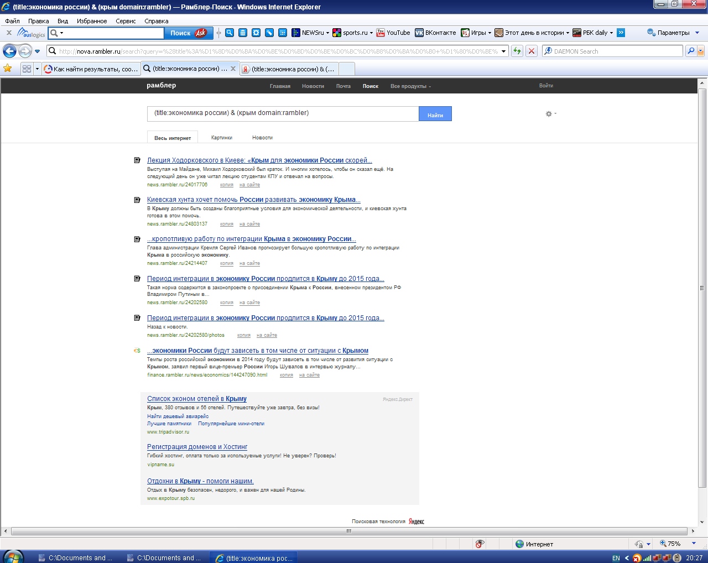Open the search settings gear menu
The height and width of the screenshot is (563, 708).
(x=550, y=113)
